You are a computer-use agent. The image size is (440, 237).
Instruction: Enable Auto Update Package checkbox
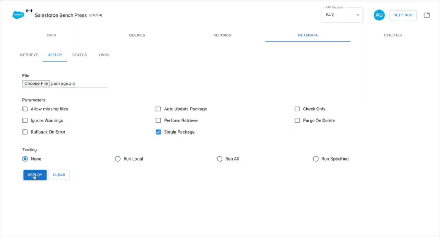[x=158, y=109]
